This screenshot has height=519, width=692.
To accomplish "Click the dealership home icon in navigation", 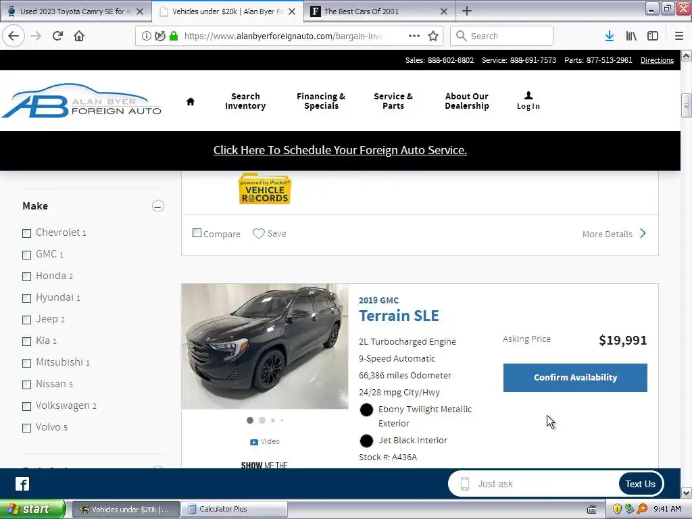I will tap(191, 101).
